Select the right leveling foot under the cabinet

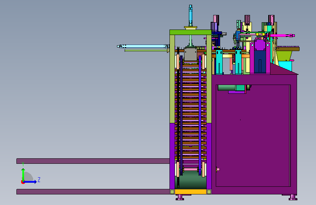pyautogui.click(x=293, y=197)
